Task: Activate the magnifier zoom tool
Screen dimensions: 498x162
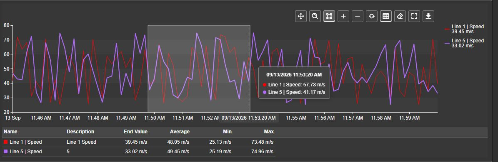Action: 315,16
